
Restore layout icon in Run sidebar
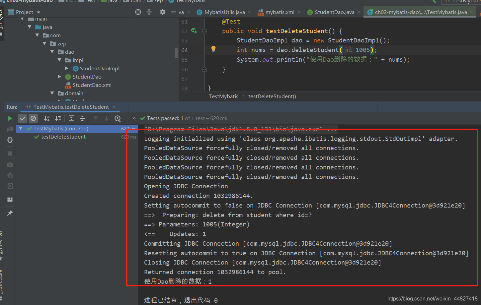coord(10,200)
